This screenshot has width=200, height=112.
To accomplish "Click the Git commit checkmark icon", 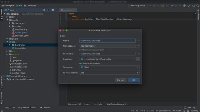I will (x=180, y=6).
